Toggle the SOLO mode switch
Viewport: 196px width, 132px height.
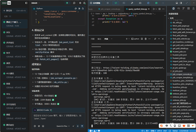[x=6, y=3]
